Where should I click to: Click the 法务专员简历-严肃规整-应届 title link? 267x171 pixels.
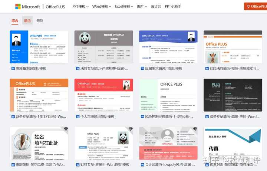[104, 69]
